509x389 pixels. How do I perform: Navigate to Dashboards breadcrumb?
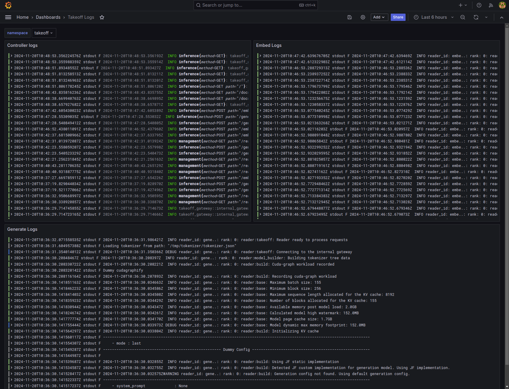pos(48,17)
